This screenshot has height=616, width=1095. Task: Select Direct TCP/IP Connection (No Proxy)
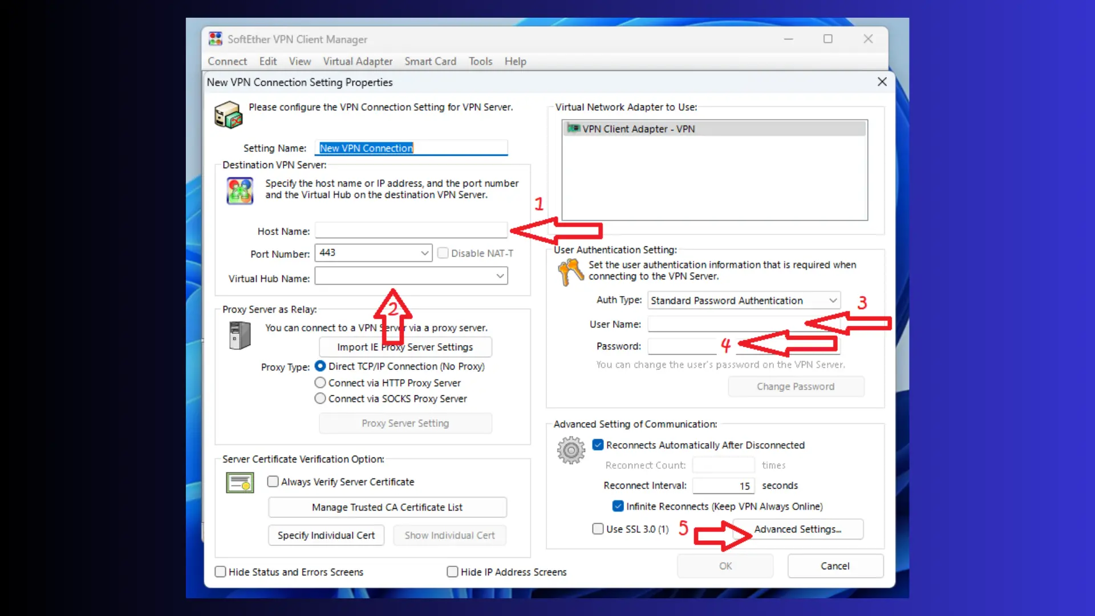click(321, 366)
